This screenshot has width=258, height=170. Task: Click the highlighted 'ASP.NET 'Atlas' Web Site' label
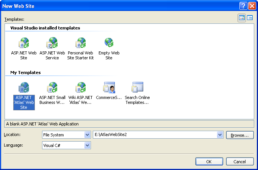[24, 102]
